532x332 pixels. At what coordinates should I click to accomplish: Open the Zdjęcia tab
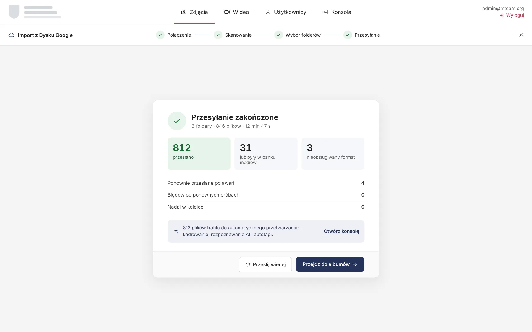tap(194, 12)
